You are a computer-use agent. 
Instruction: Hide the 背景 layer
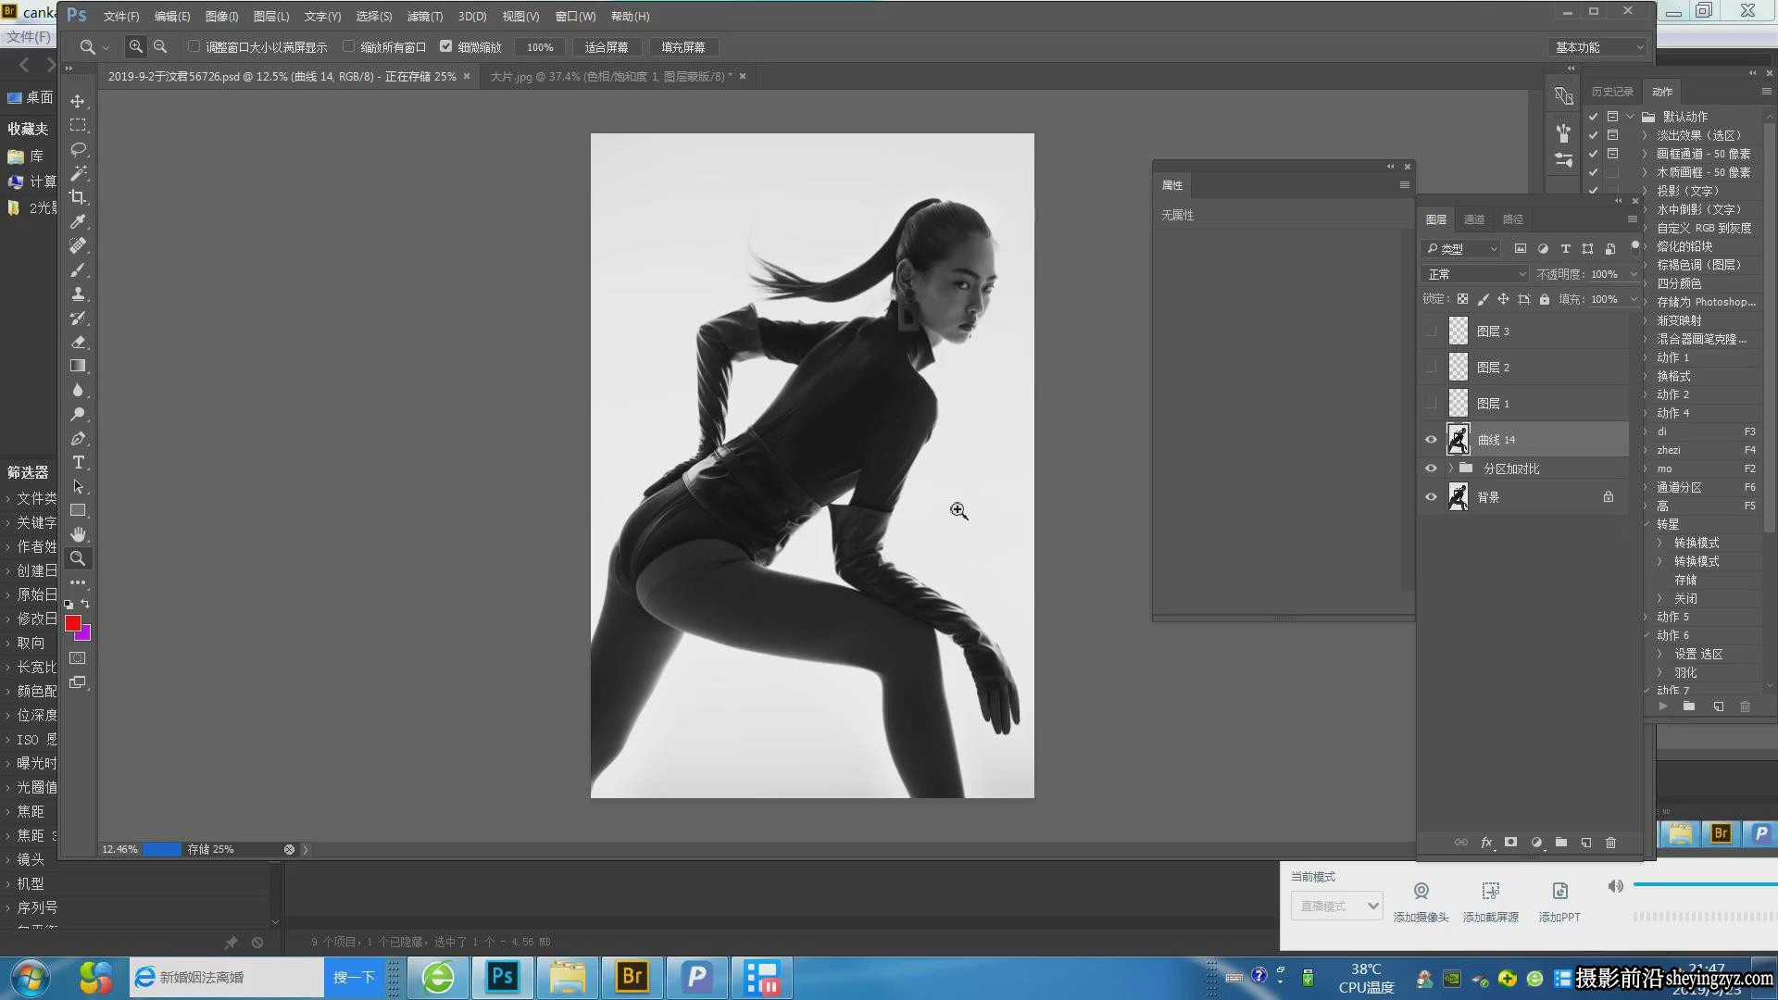tap(1431, 497)
